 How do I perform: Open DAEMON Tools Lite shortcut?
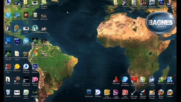[x=26, y=67]
